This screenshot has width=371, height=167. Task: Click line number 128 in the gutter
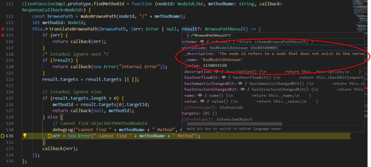(x=10, y=117)
